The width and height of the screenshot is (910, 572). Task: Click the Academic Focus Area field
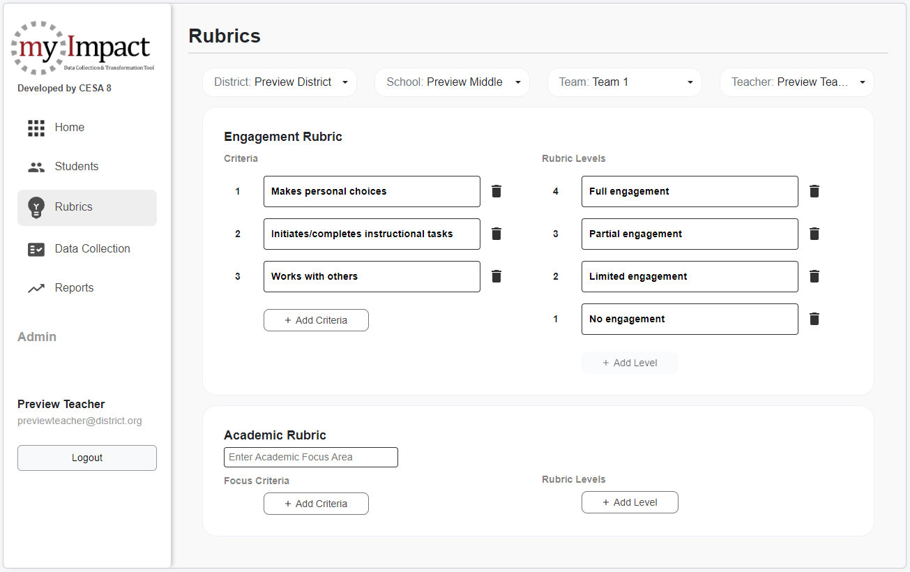point(311,458)
